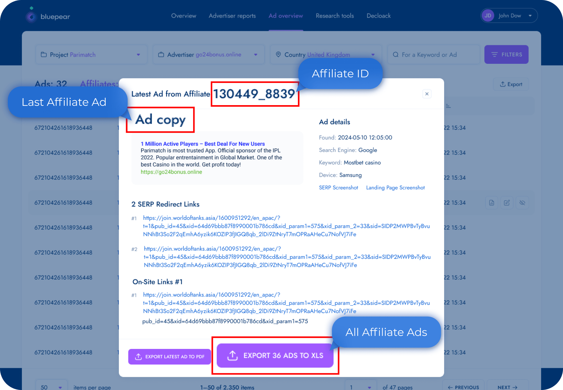This screenshot has height=390, width=563.
Task: Open the Filters panel
Action: [x=506, y=55]
